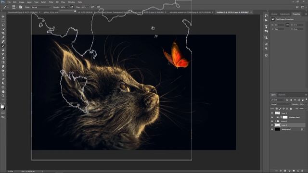Toggle pressure for opacity button
The image size is (308, 173).
[x=72, y=7]
